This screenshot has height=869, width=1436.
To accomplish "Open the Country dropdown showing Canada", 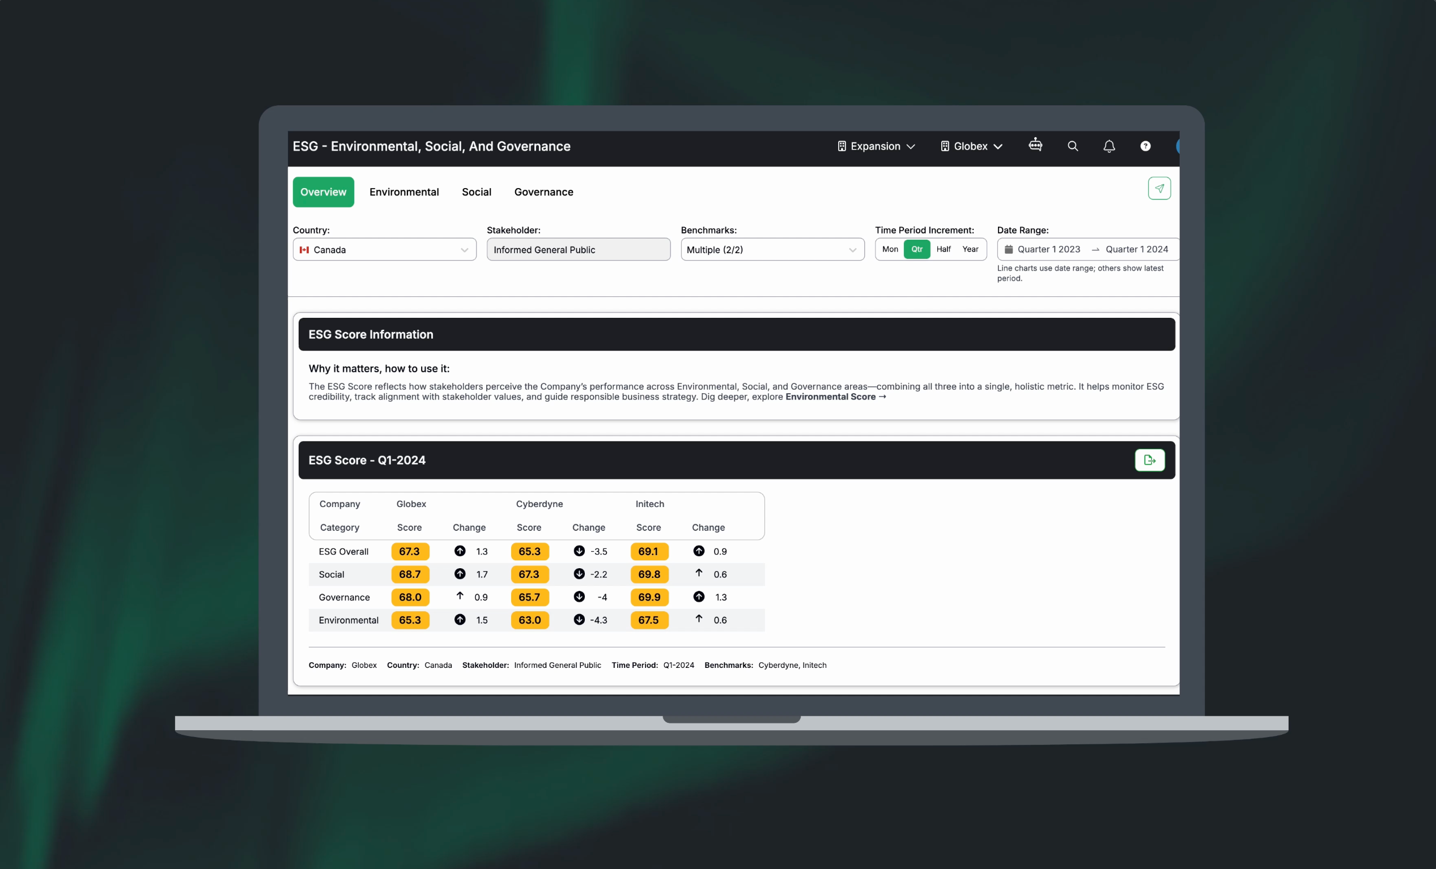I will [384, 250].
